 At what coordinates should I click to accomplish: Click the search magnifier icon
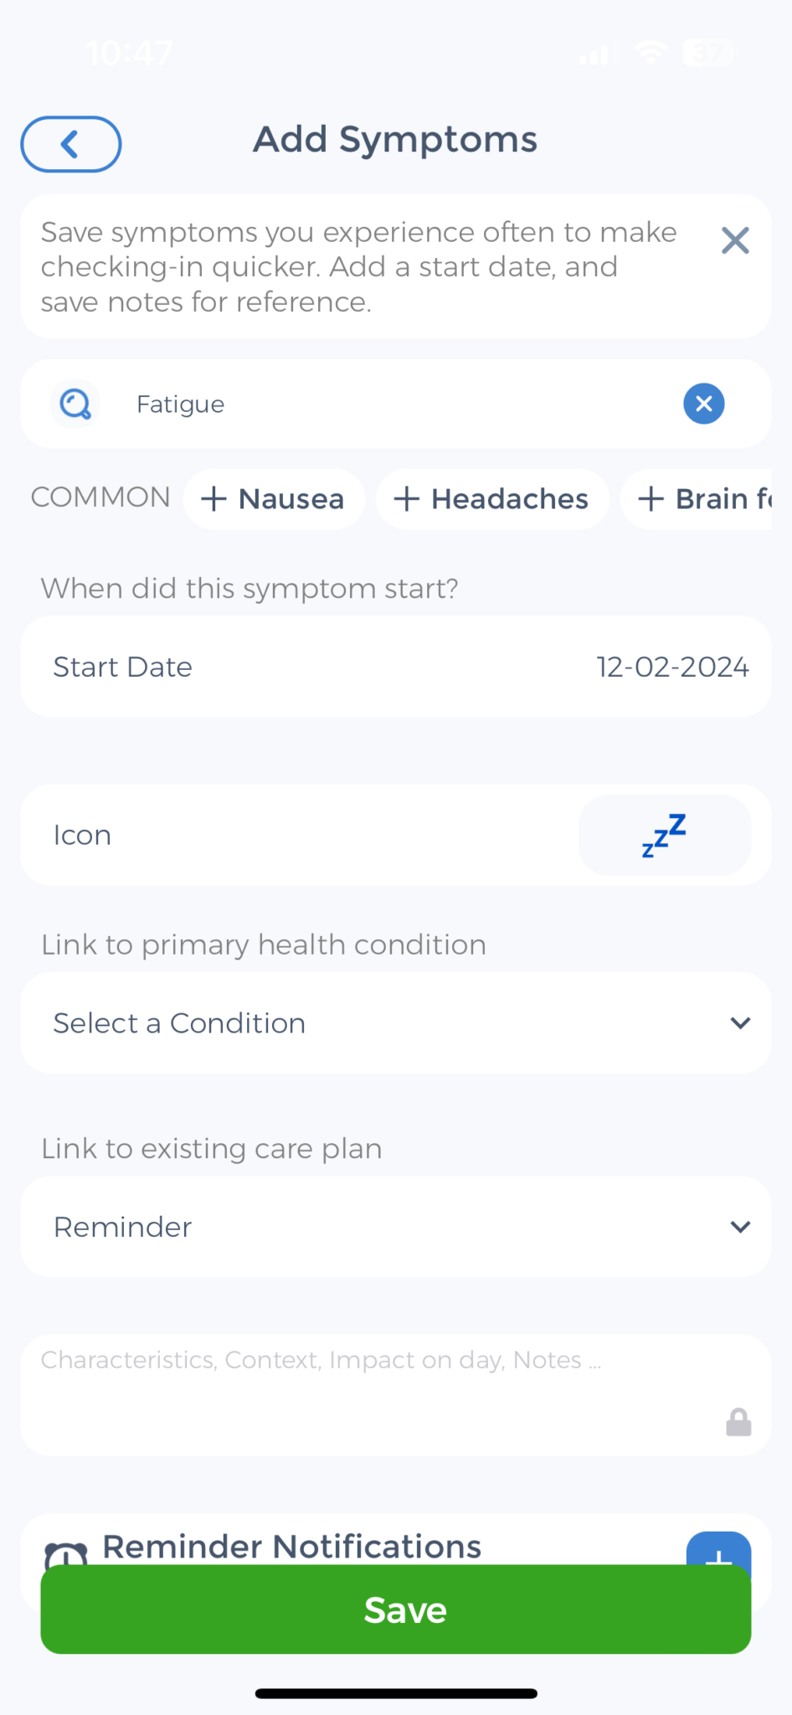(x=75, y=404)
